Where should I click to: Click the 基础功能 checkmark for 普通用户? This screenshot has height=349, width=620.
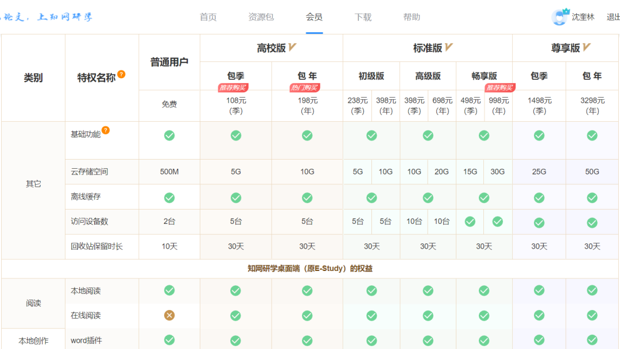pyautogui.click(x=169, y=135)
